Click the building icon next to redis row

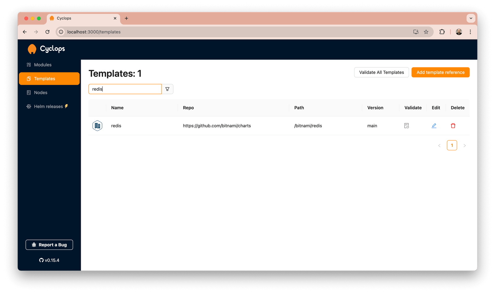point(97,126)
